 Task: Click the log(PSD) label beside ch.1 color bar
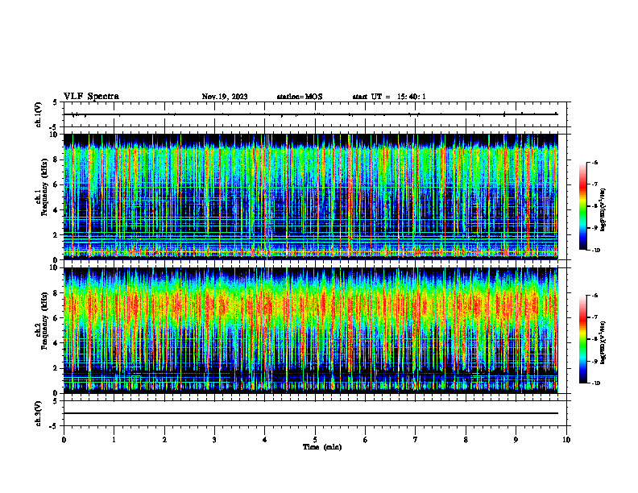click(603, 209)
